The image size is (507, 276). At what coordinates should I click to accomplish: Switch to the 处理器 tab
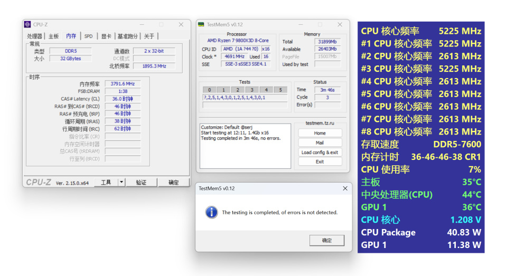pos(35,36)
